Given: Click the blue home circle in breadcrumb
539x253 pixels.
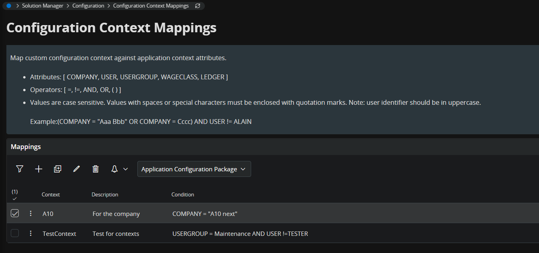Looking at the screenshot, I should tap(9, 6).
